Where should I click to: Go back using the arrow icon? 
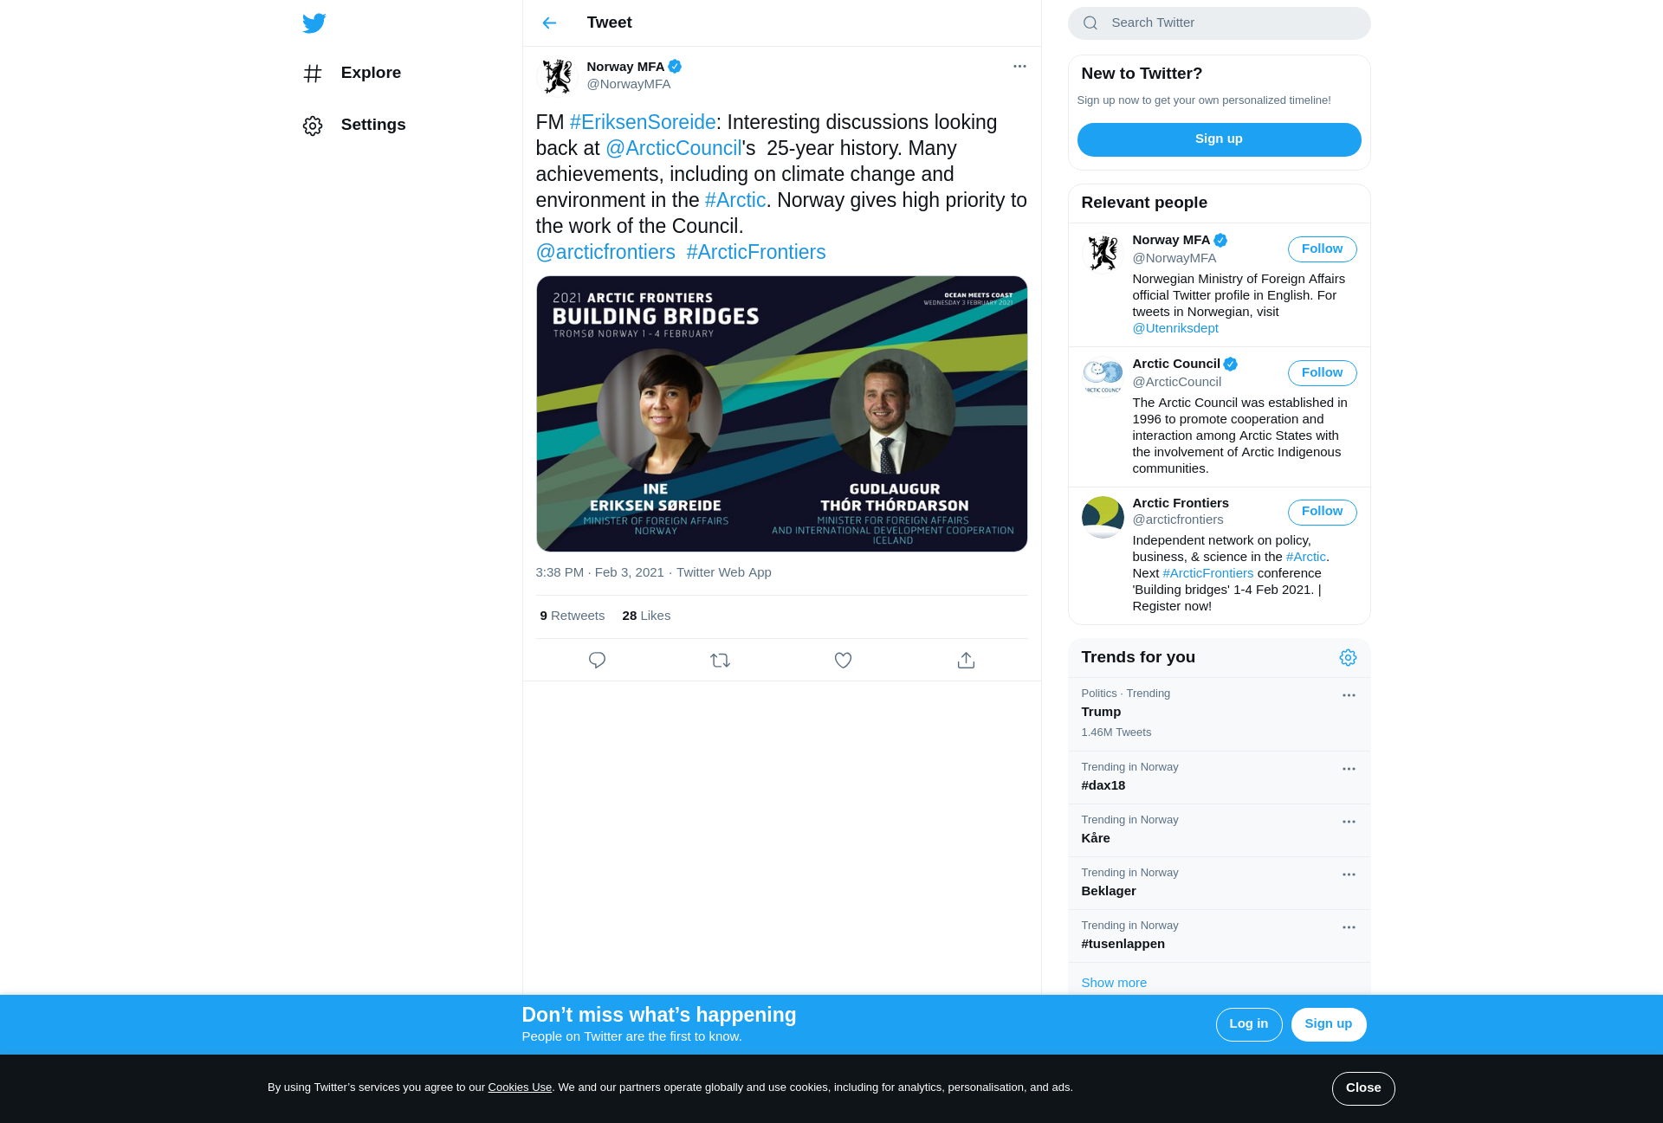pyautogui.click(x=549, y=23)
